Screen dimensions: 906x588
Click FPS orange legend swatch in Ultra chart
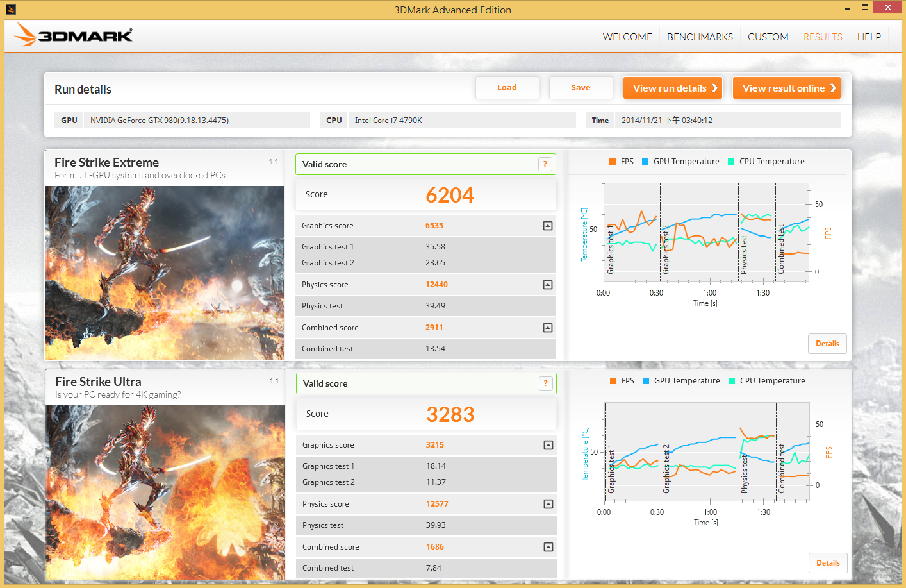tap(613, 381)
